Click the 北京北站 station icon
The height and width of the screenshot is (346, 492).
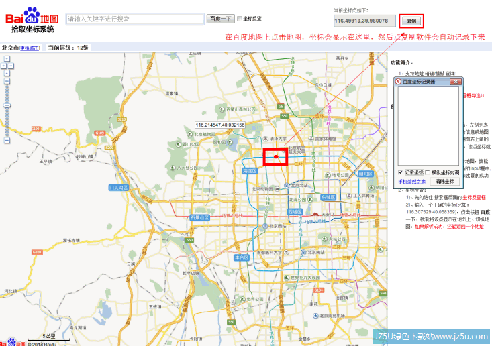[x=287, y=186]
